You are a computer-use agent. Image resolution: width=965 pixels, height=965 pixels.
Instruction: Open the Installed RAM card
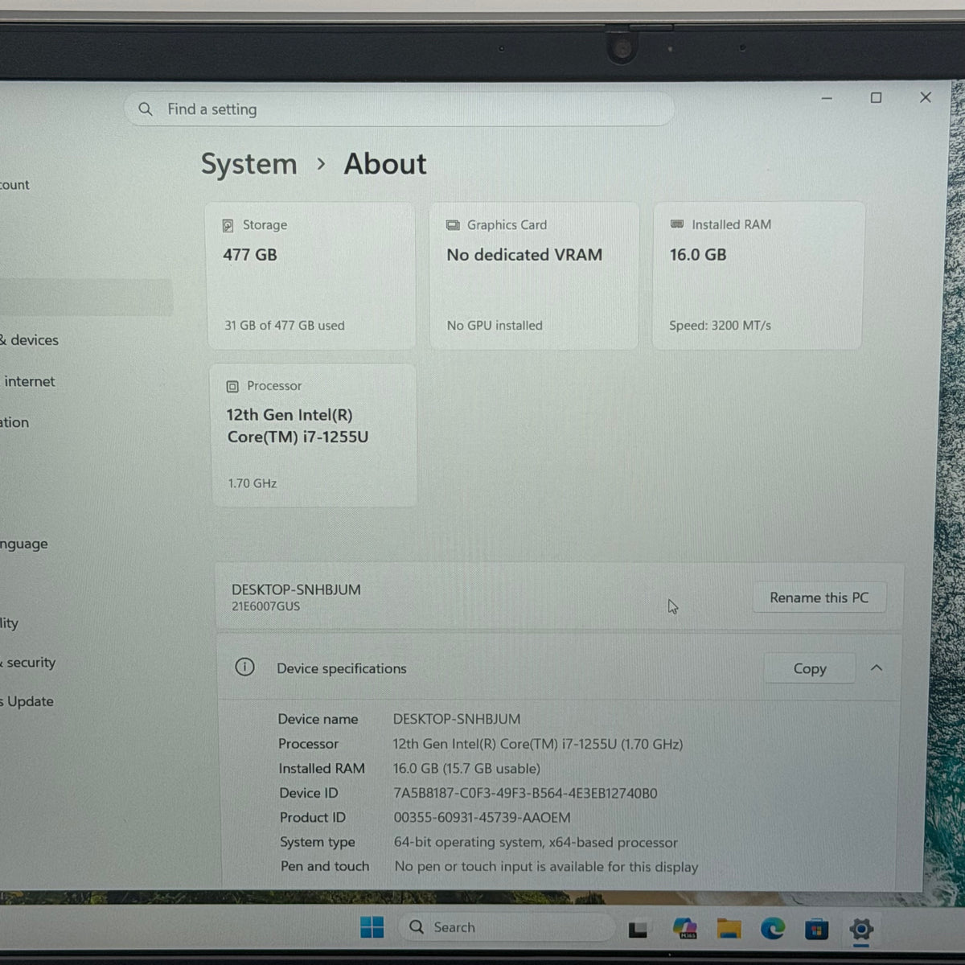tap(758, 275)
